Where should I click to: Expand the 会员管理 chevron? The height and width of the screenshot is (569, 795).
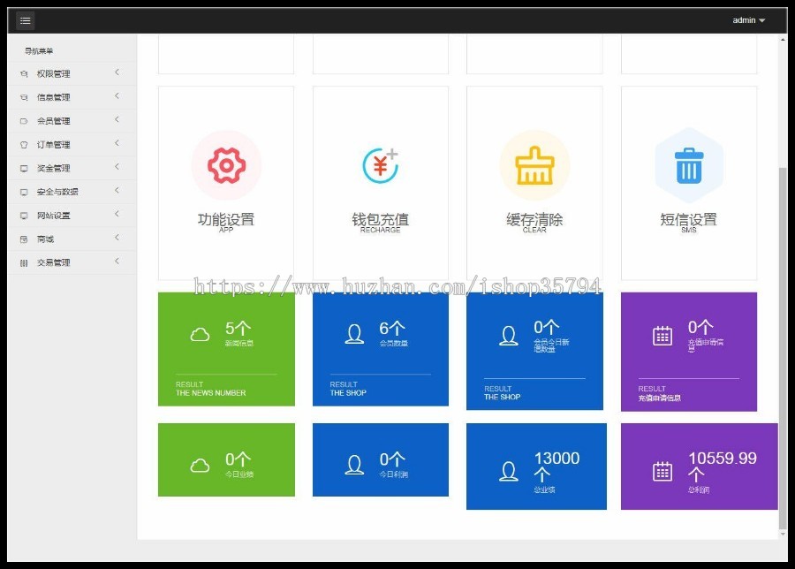(x=117, y=119)
